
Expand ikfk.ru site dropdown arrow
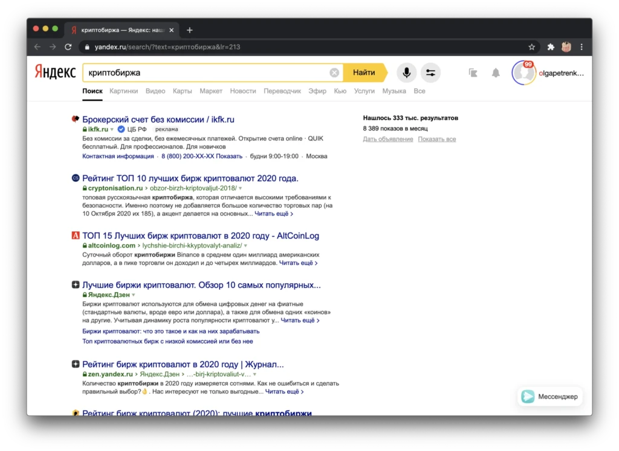coord(112,129)
